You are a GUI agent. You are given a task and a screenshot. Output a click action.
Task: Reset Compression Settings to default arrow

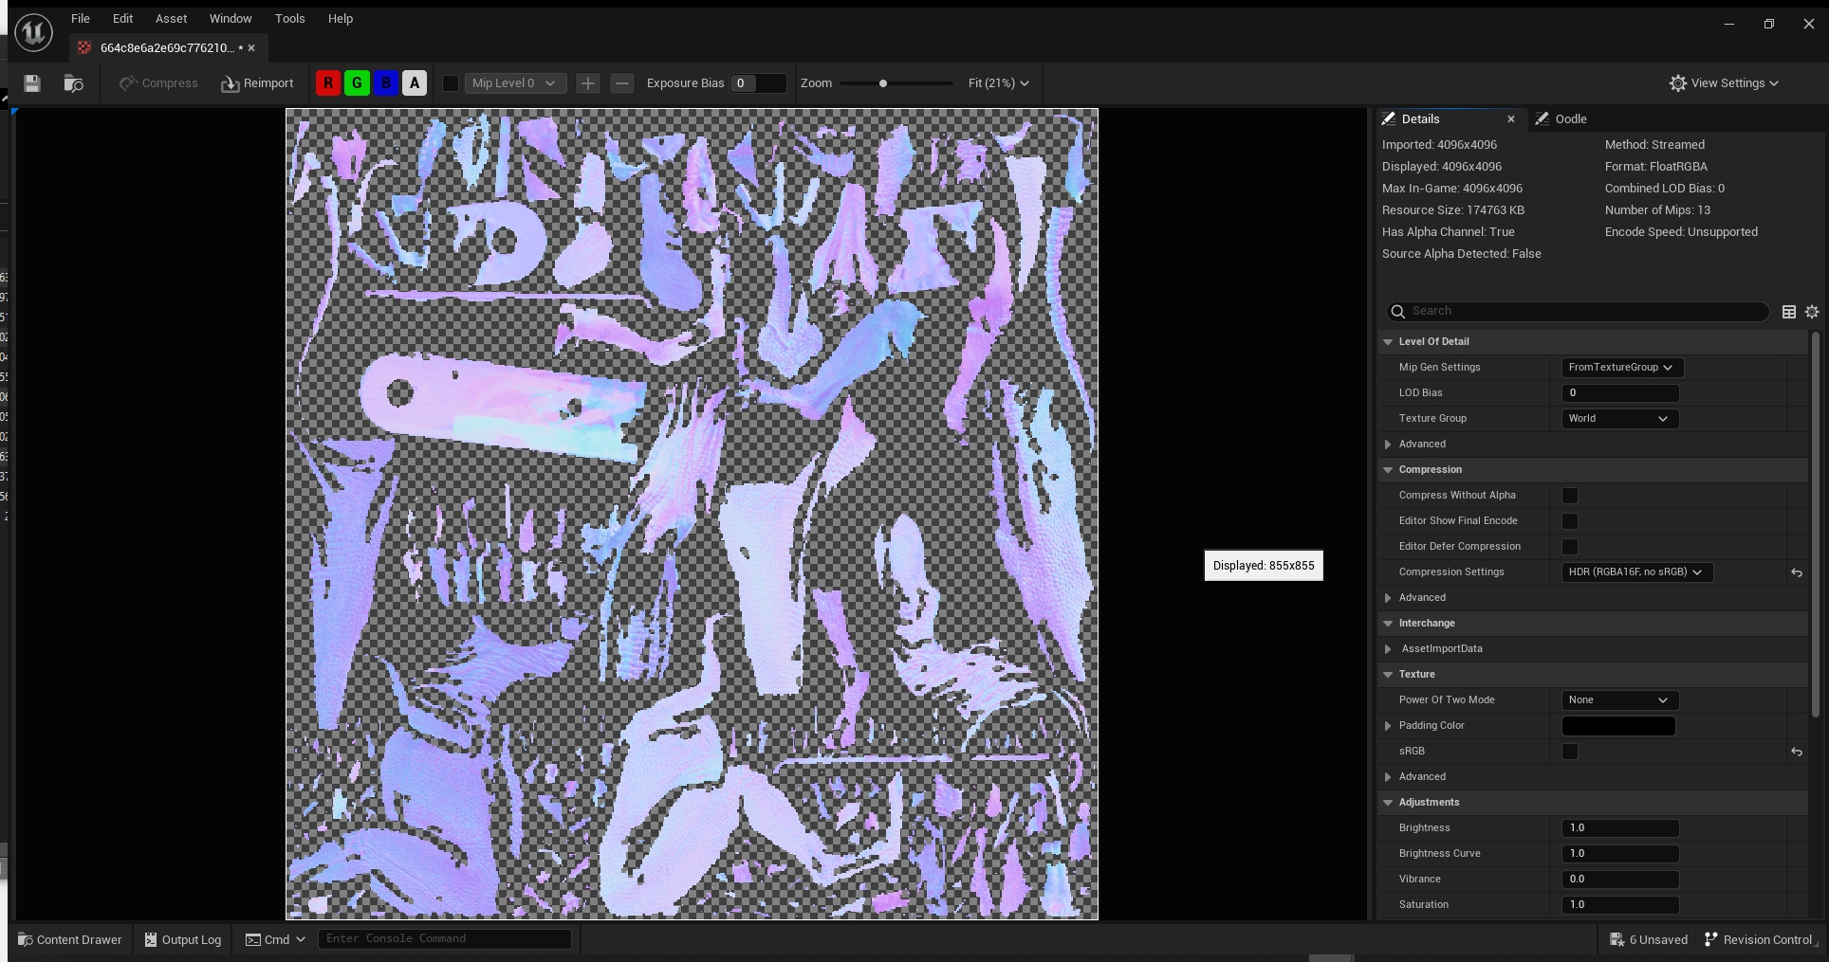1796,572
